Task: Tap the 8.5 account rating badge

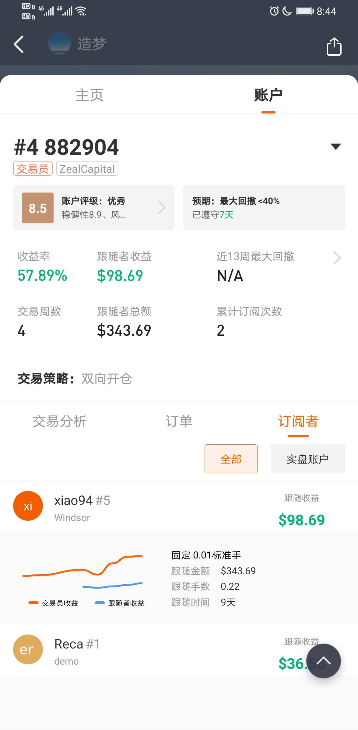Action: tap(38, 208)
